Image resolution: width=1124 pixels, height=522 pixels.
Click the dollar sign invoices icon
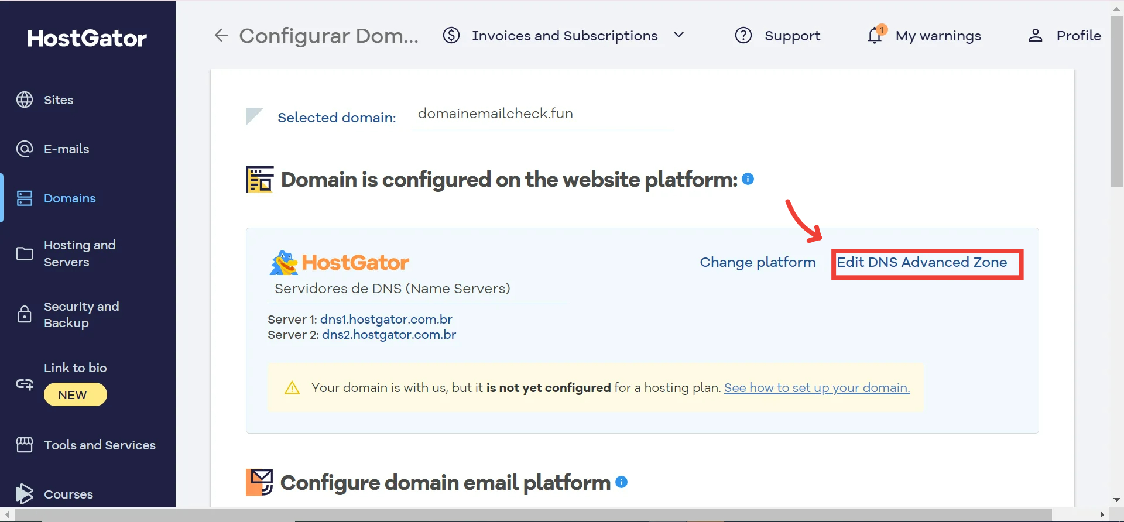(x=451, y=35)
